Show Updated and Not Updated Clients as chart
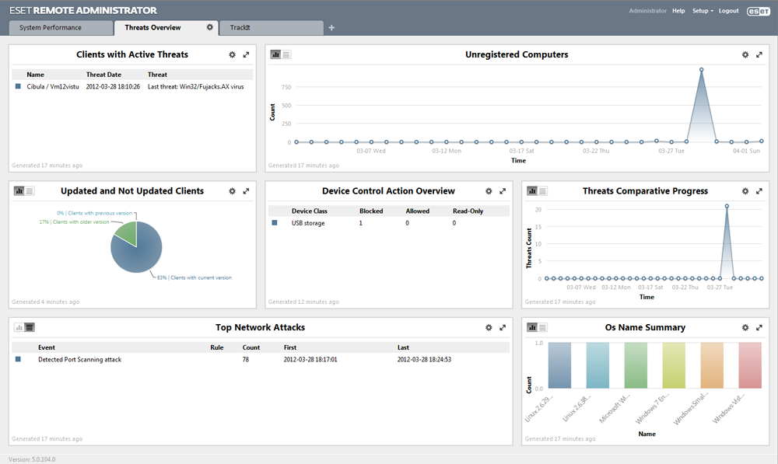778x464 pixels. [19, 191]
